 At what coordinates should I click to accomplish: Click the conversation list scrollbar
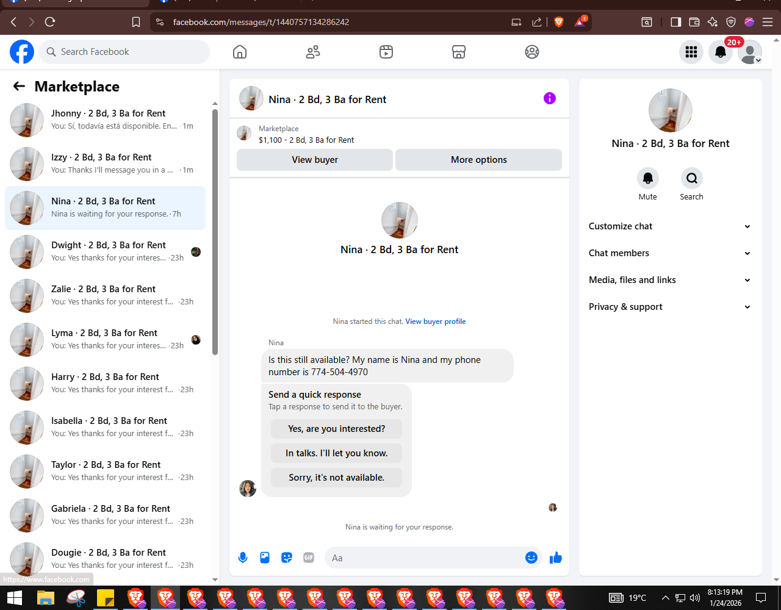pyautogui.click(x=215, y=232)
